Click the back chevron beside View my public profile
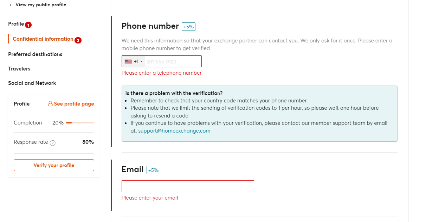 click(11, 5)
